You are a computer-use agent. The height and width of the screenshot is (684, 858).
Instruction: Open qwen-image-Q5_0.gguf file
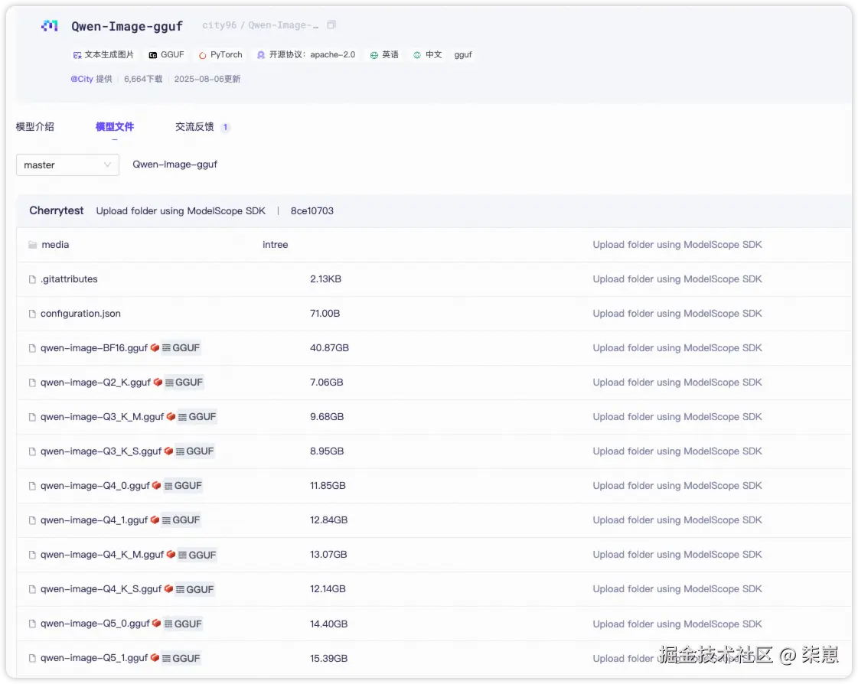tap(95, 624)
